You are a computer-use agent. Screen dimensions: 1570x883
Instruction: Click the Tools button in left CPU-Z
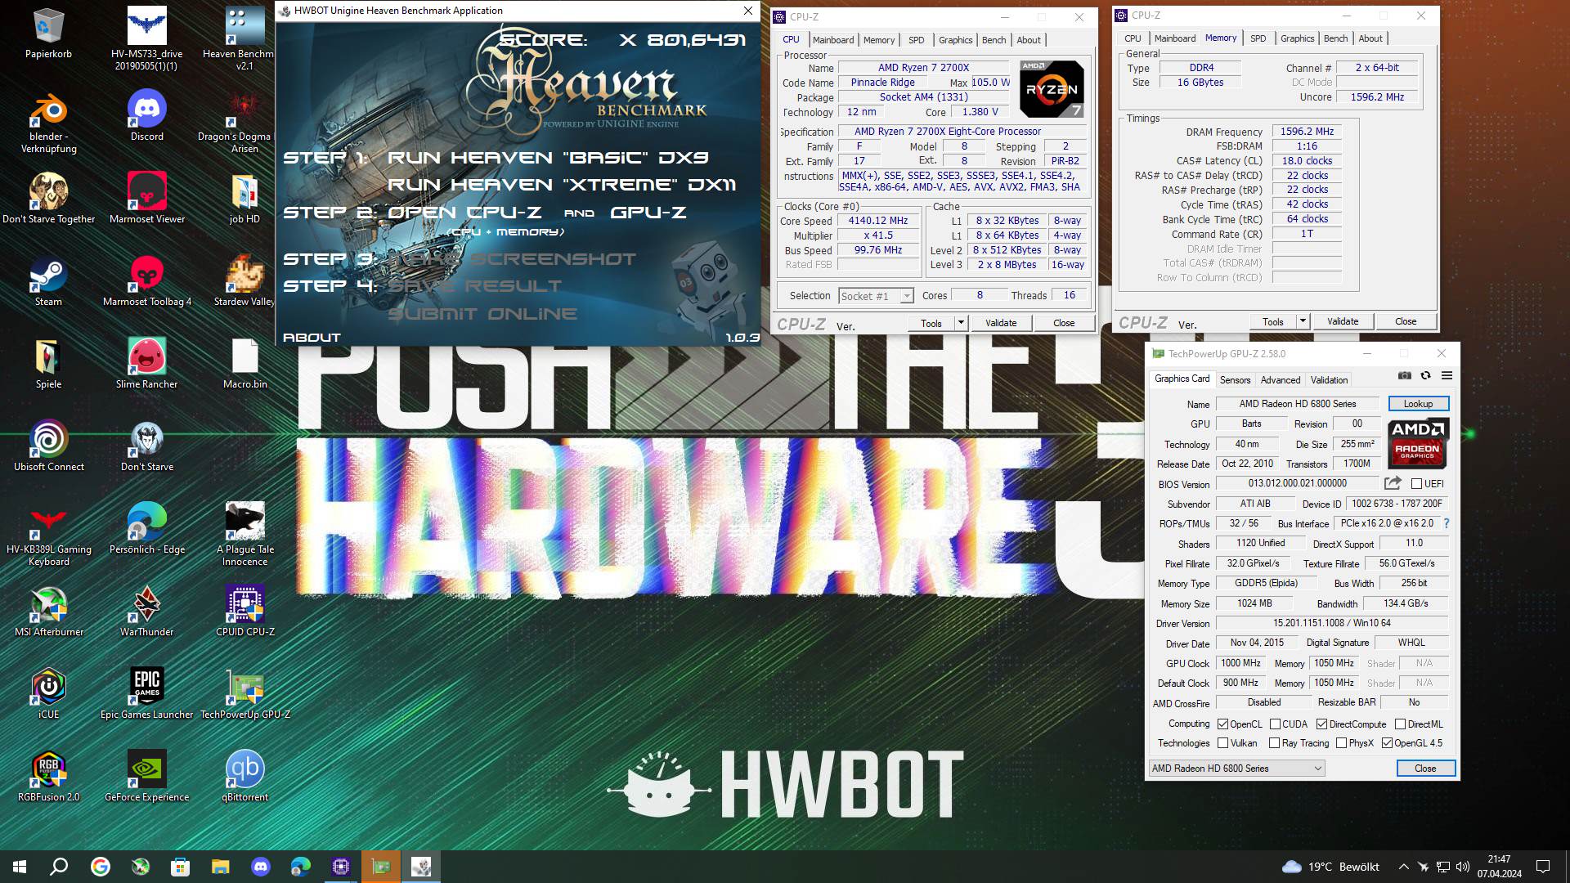coord(931,323)
